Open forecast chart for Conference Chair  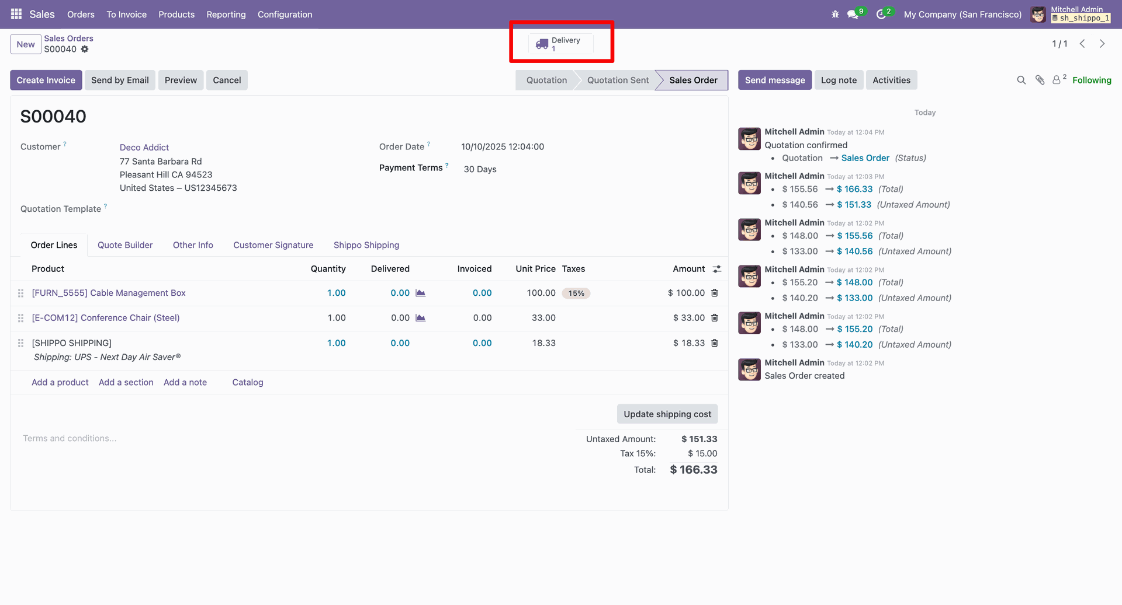pos(420,318)
